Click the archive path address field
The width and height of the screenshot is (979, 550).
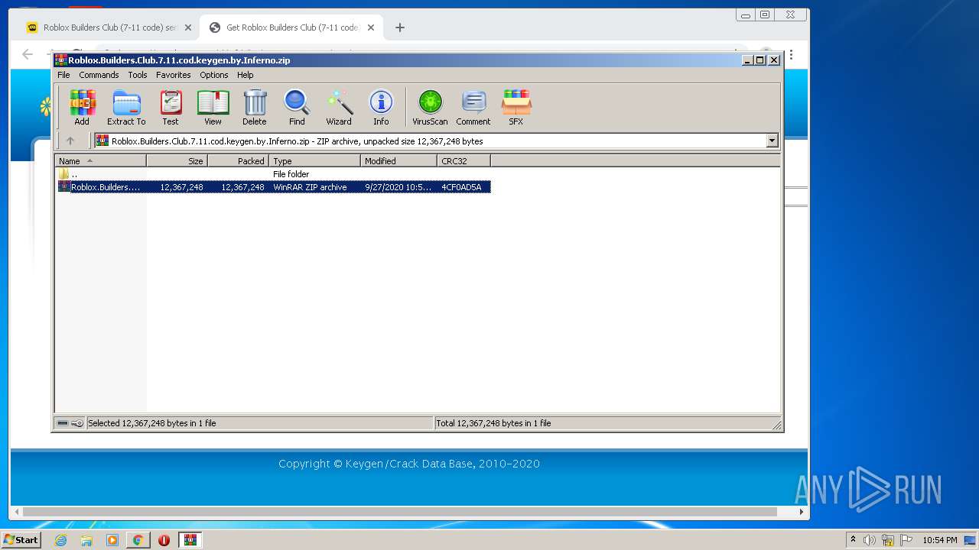pos(436,141)
